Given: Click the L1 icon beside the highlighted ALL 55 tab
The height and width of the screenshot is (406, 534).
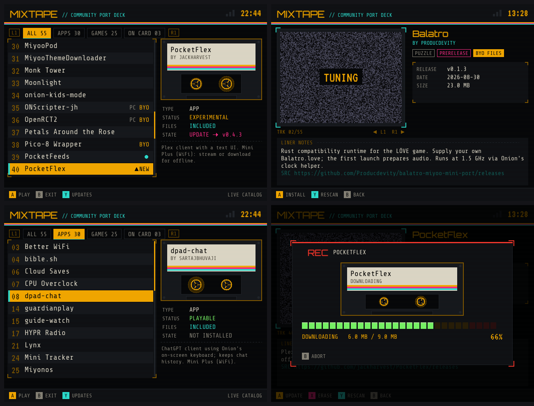Looking at the screenshot, I should (x=14, y=33).
